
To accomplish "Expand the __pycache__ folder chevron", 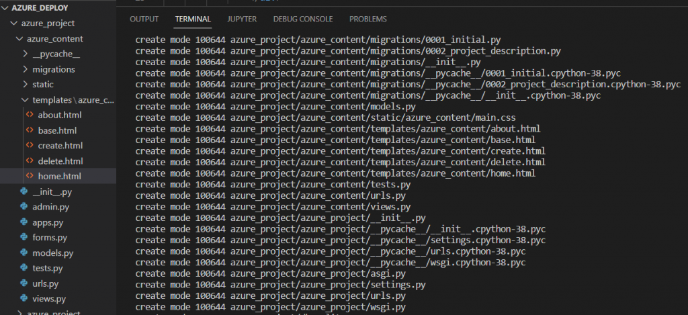I will 25,54.
